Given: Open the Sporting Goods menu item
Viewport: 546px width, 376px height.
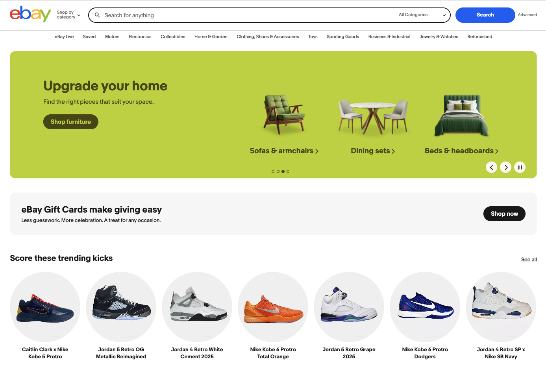Looking at the screenshot, I should tap(342, 37).
